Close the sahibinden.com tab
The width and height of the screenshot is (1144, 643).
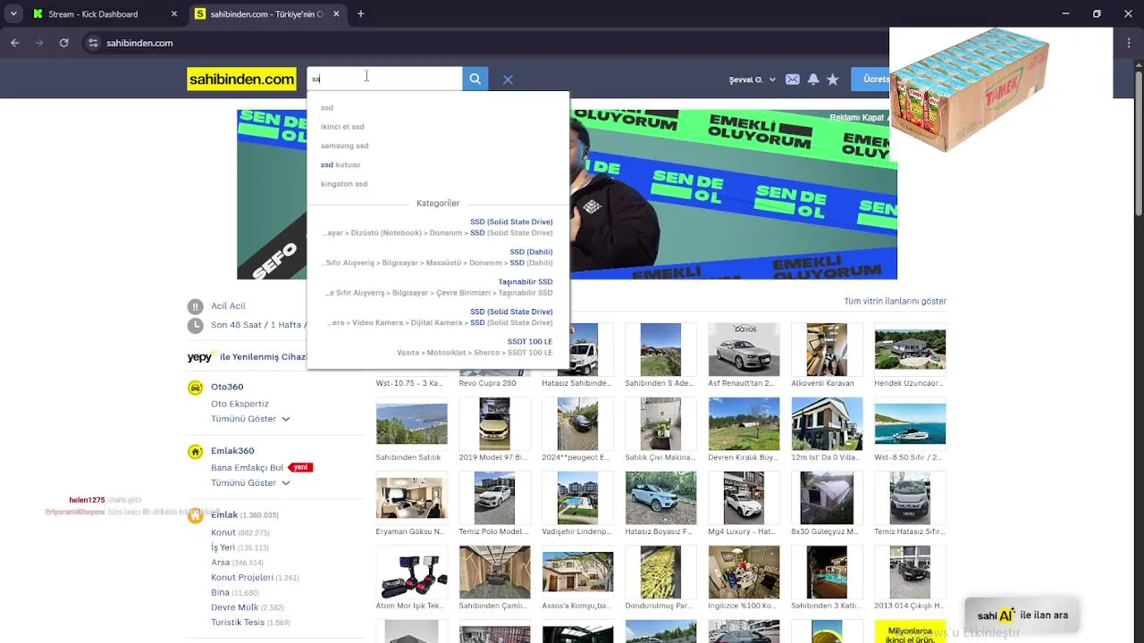click(338, 14)
